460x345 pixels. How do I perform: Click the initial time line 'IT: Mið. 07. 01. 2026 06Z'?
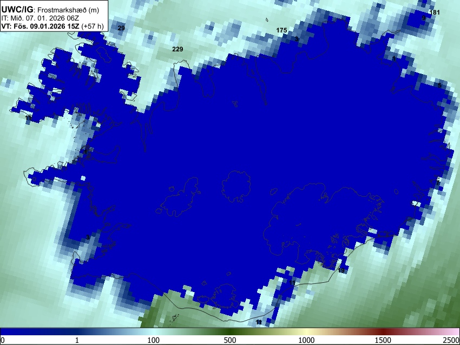tap(40, 18)
